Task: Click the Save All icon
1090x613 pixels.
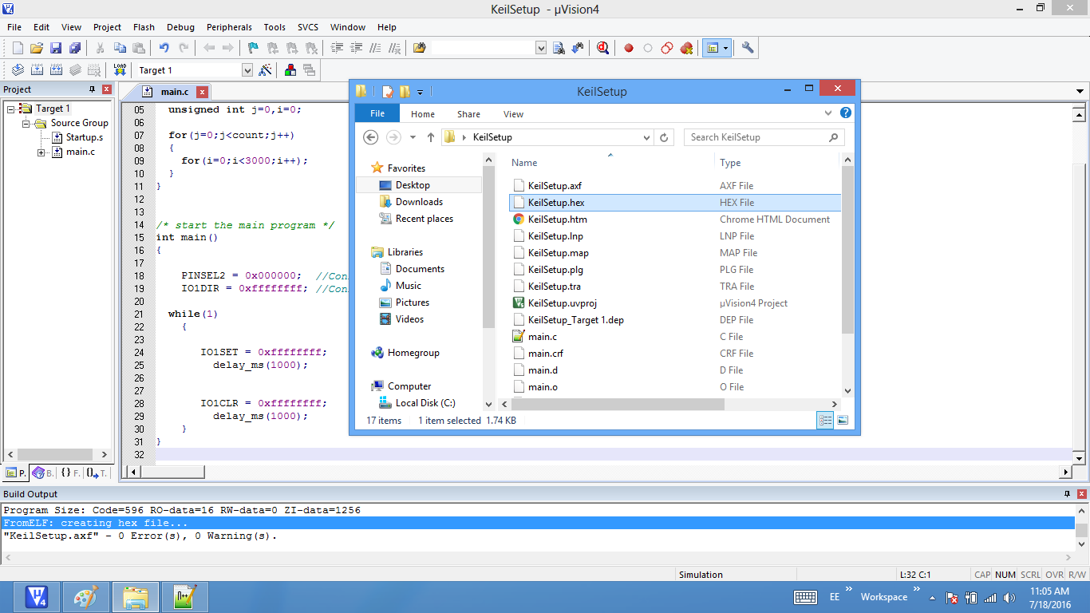Action: [x=75, y=48]
